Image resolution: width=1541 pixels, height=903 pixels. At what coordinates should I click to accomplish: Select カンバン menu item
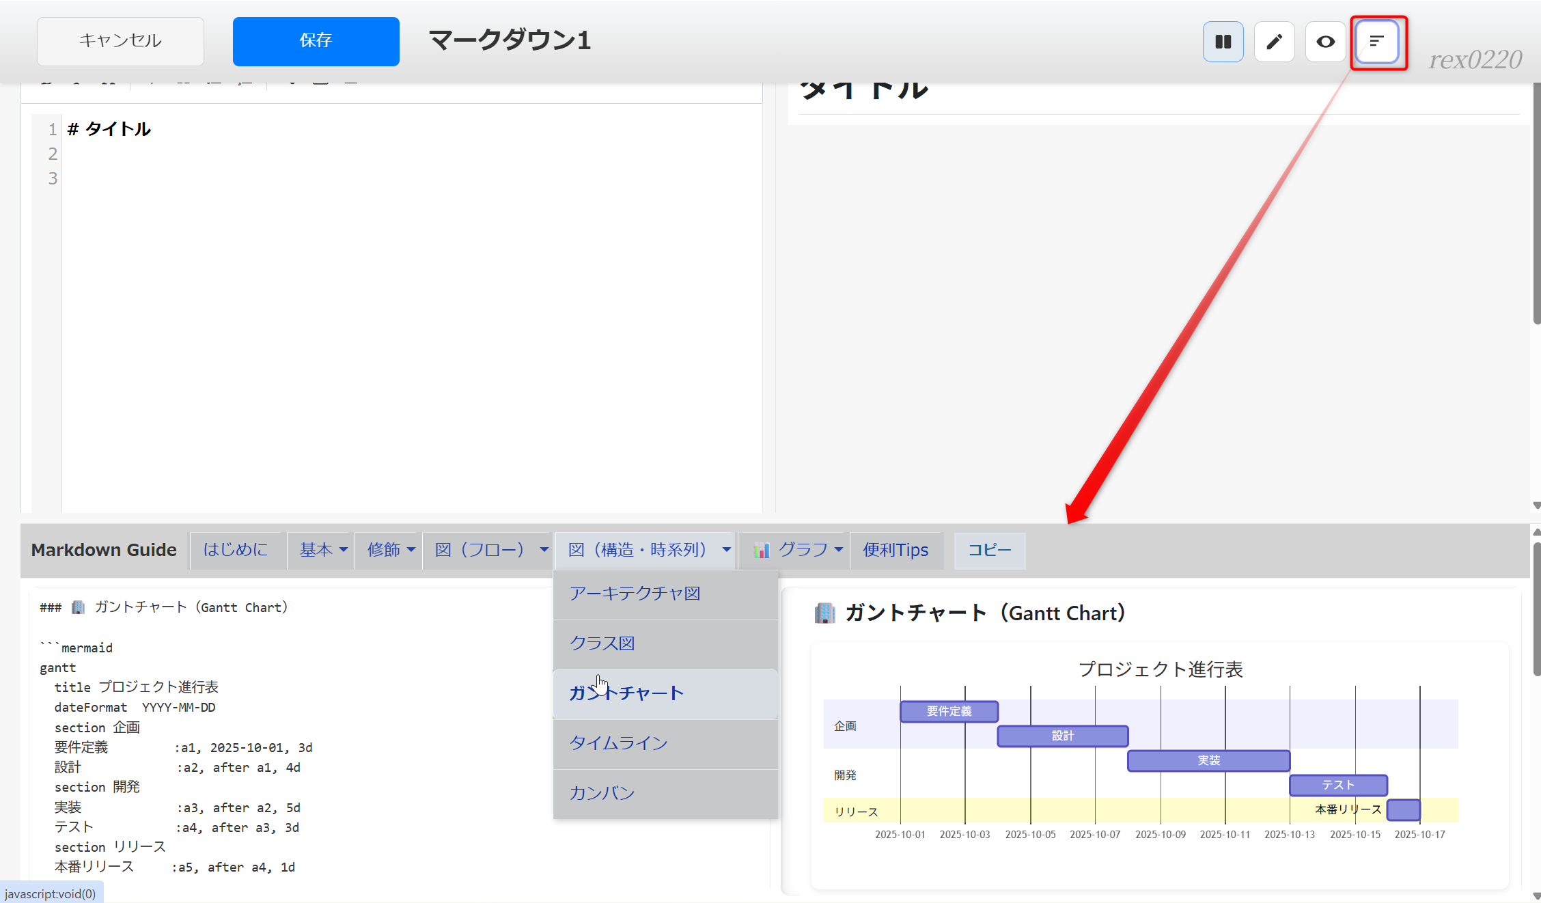[x=602, y=793]
